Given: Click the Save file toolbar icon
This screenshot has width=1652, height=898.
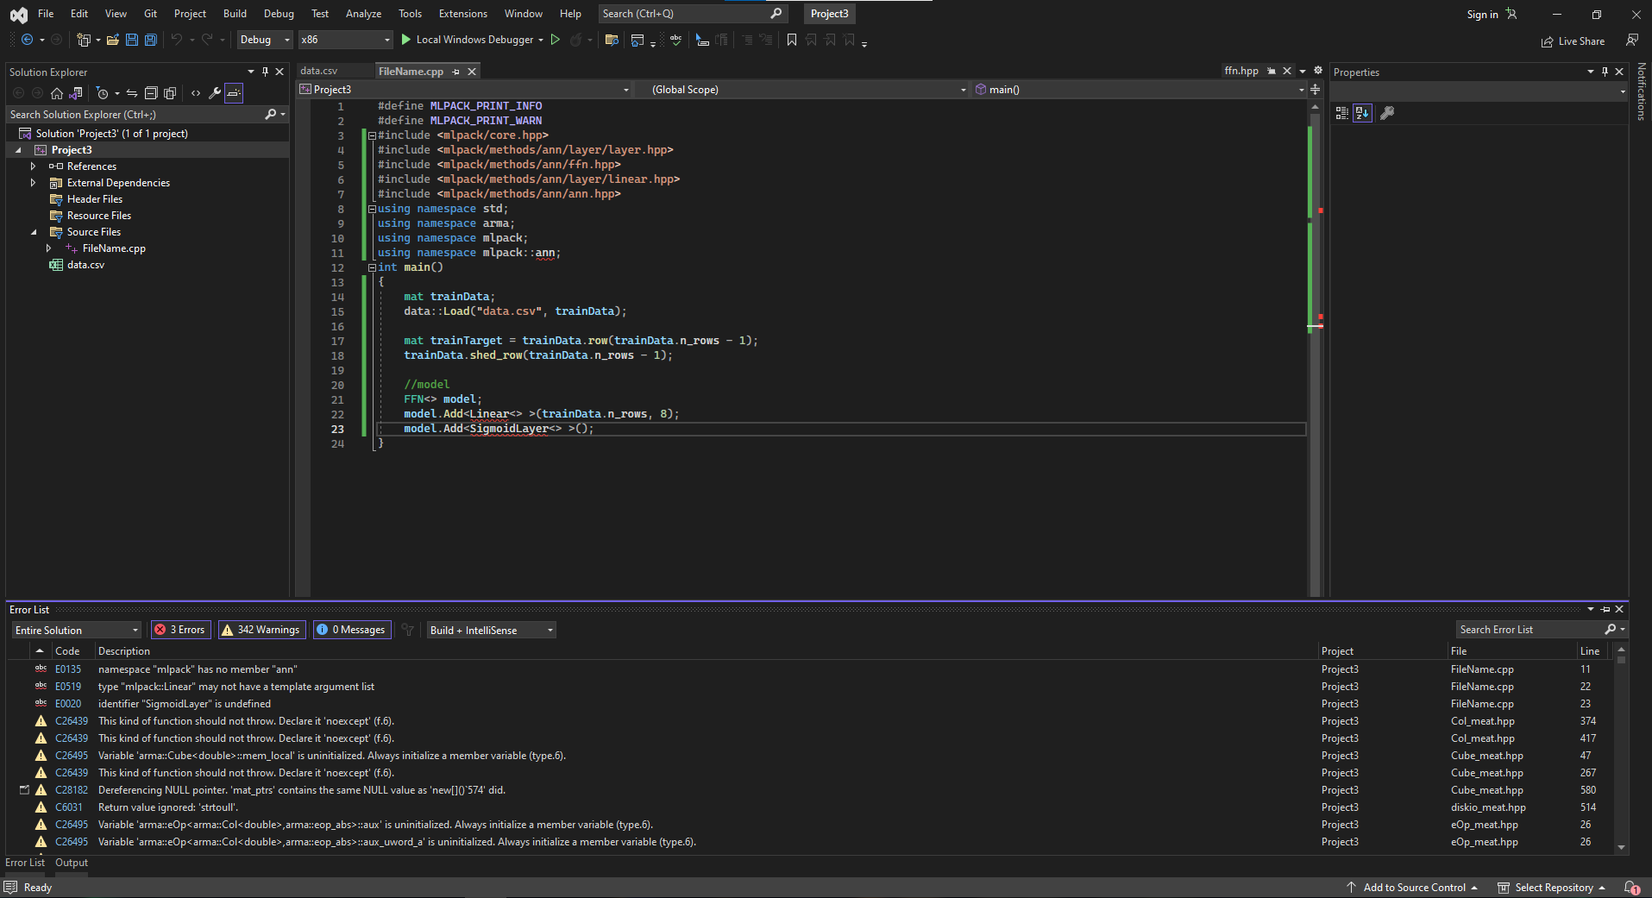Looking at the screenshot, I should (x=132, y=40).
